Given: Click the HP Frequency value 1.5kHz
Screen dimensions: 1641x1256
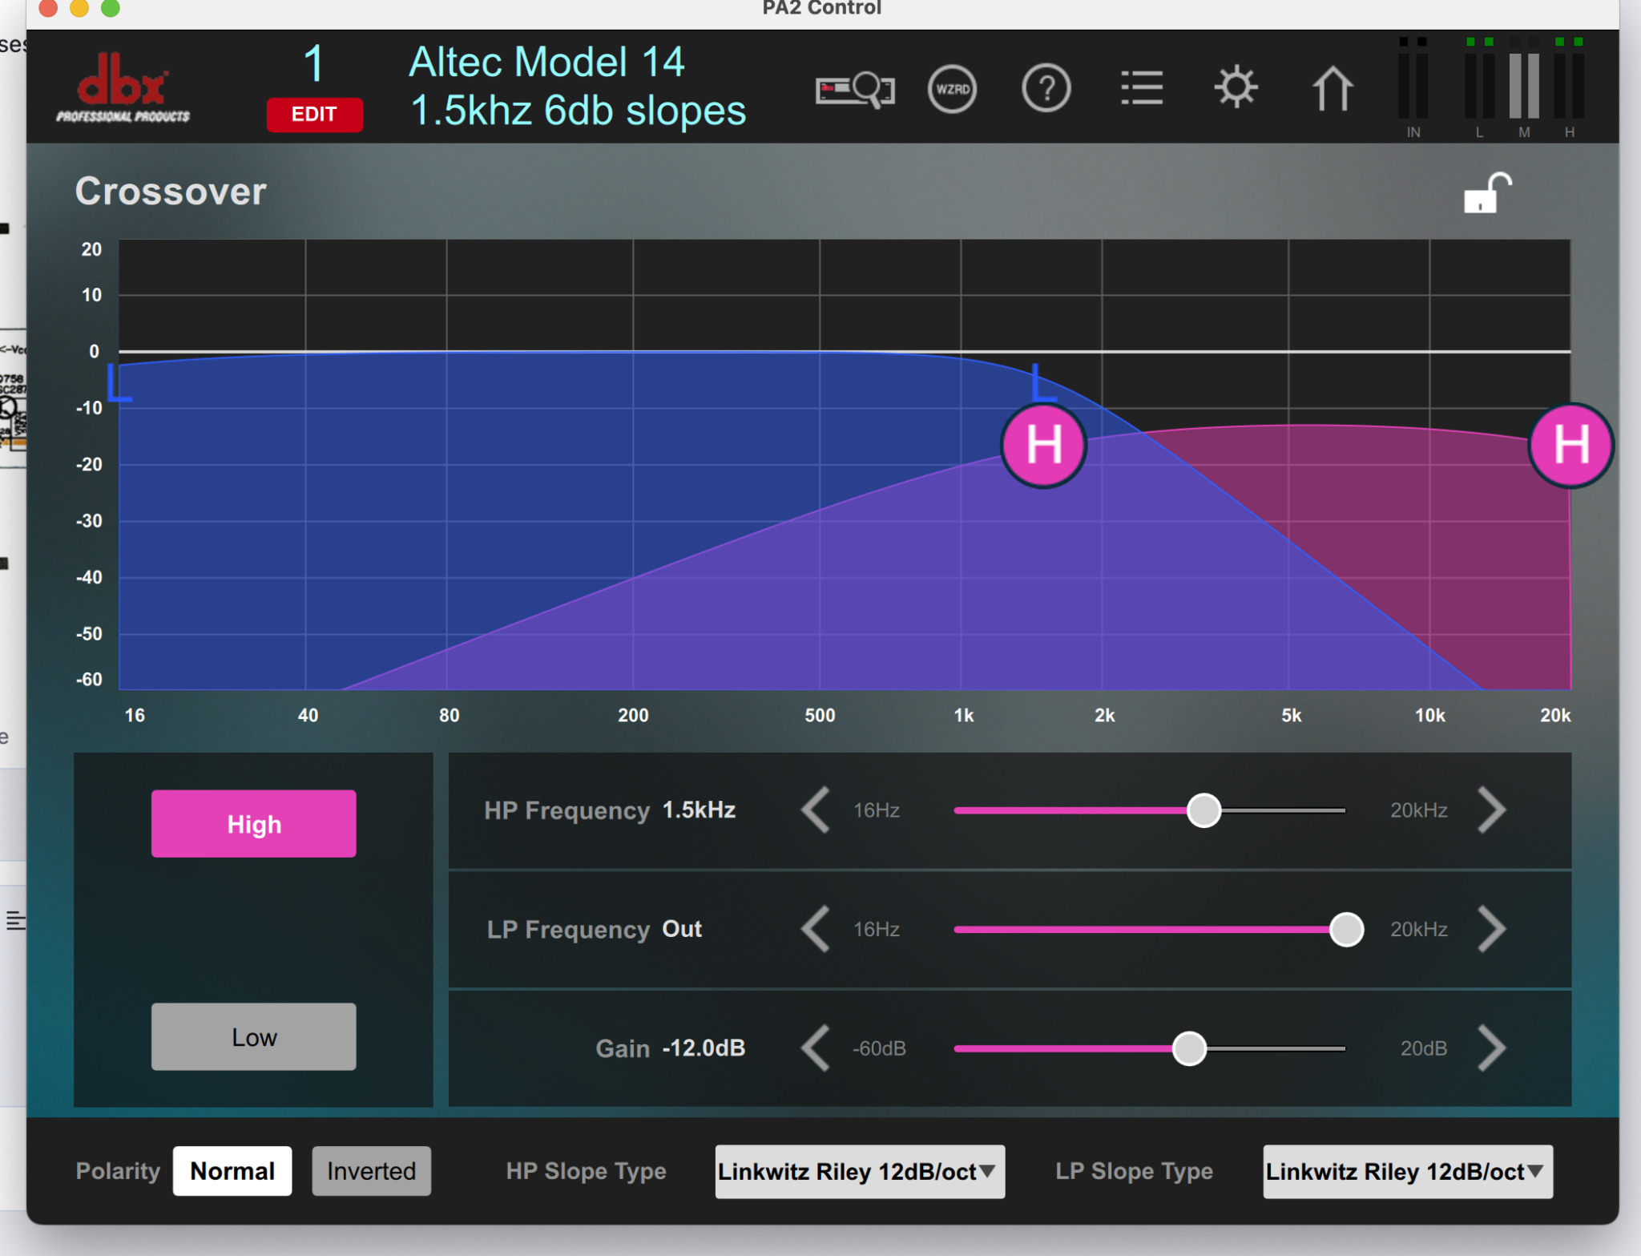Looking at the screenshot, I should coord(699,810).
